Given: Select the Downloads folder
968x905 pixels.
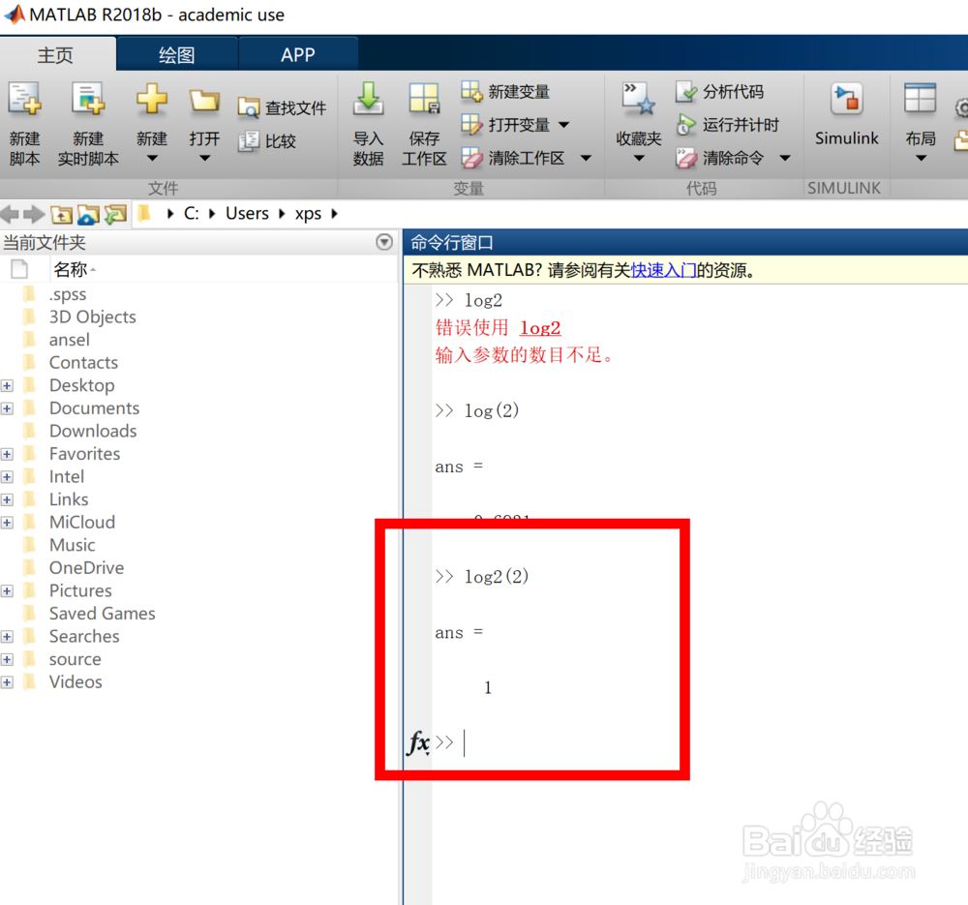Looking at the screenshot, I should pyautogui.click(x=93, y=432).
